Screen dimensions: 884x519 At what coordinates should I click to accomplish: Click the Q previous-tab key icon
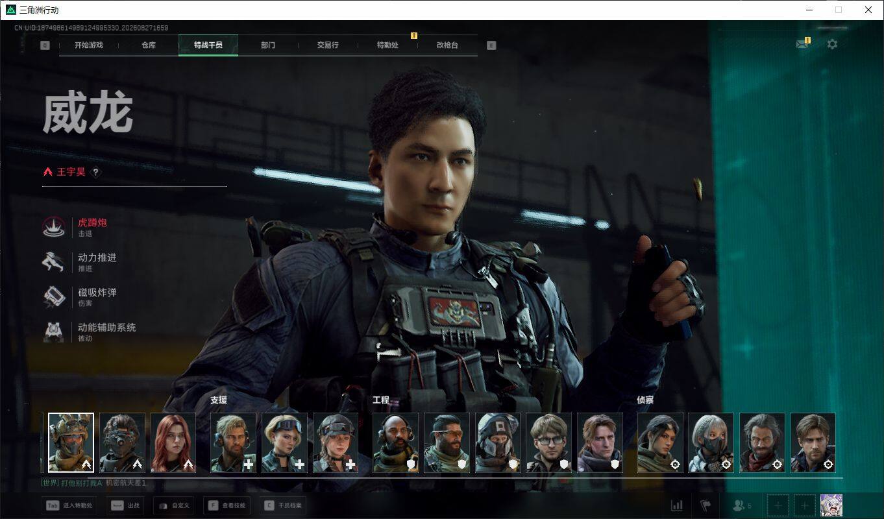45,45
